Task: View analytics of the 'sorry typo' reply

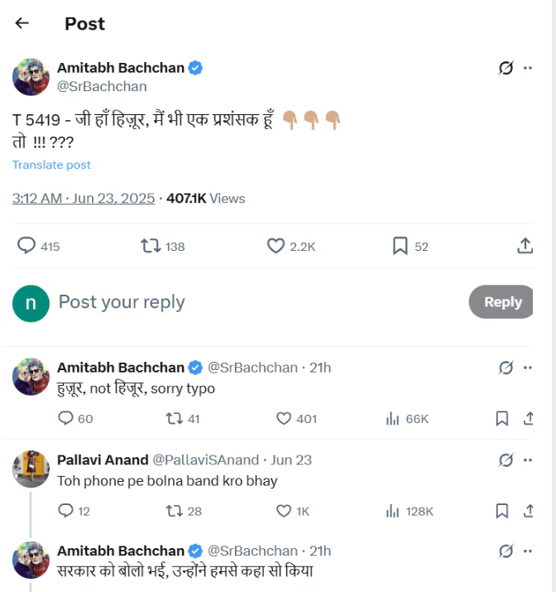Action: (x=393, y=419)
